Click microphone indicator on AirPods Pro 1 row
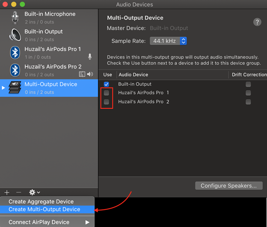Screen dimensions: 267x227 90,57
